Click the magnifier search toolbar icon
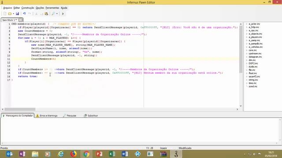Image resolution: width=282 pixels, height=158 pixels. [53, 14]
